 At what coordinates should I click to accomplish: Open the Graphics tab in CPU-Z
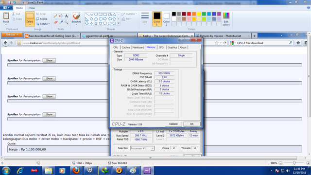(172, 48)
